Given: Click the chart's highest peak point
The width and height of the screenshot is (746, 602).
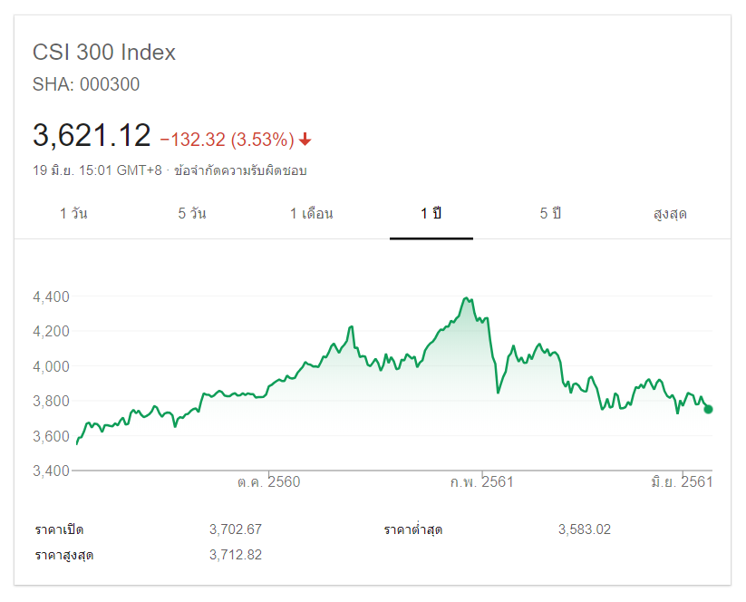Looking at the screenshot, I should coord(466,298).
